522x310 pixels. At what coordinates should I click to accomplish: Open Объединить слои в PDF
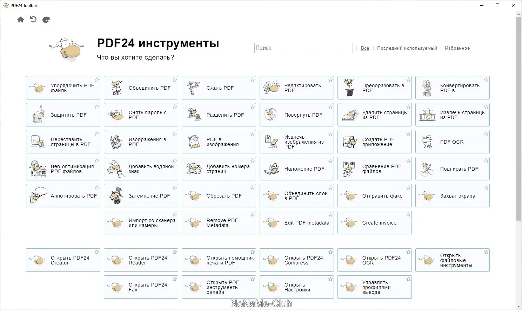tap(297, 196)
